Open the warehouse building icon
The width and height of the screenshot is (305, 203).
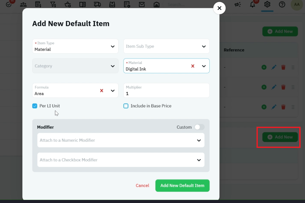coord(157,4)
